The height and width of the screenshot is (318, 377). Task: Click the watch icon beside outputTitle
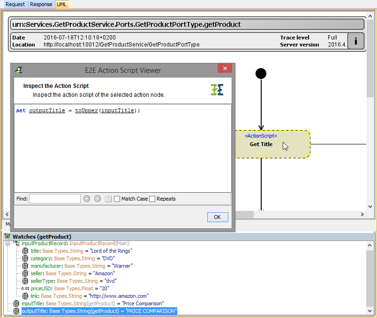pos(16,311)
